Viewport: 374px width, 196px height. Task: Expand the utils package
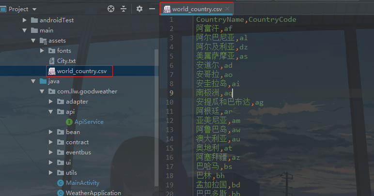(x=50, y=173)
